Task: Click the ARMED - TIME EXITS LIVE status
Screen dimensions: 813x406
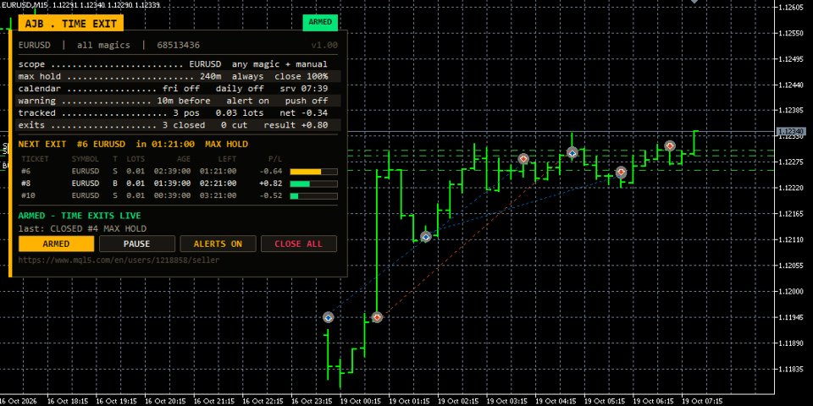Action: click(80, 216)
